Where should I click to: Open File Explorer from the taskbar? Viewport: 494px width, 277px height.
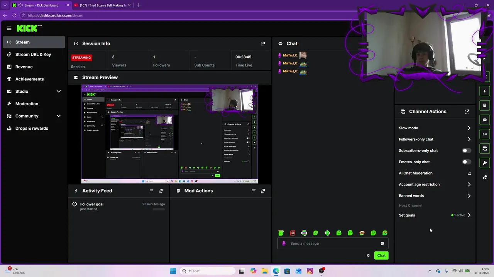pos(264,271)
